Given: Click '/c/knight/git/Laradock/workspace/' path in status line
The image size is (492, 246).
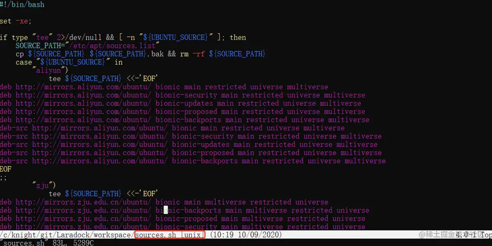Looking at the screenshot, I should 67,235.
